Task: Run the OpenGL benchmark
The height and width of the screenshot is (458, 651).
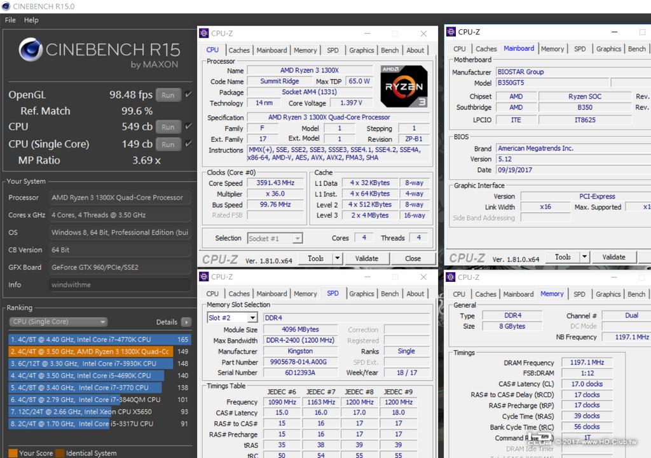Action: click(168, 95)
